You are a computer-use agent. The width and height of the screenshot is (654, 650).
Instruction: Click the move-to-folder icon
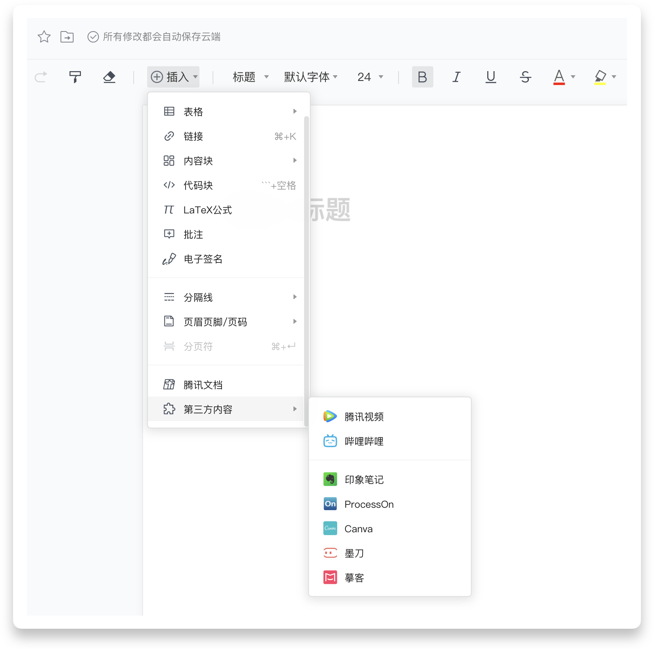click(67, 37)
